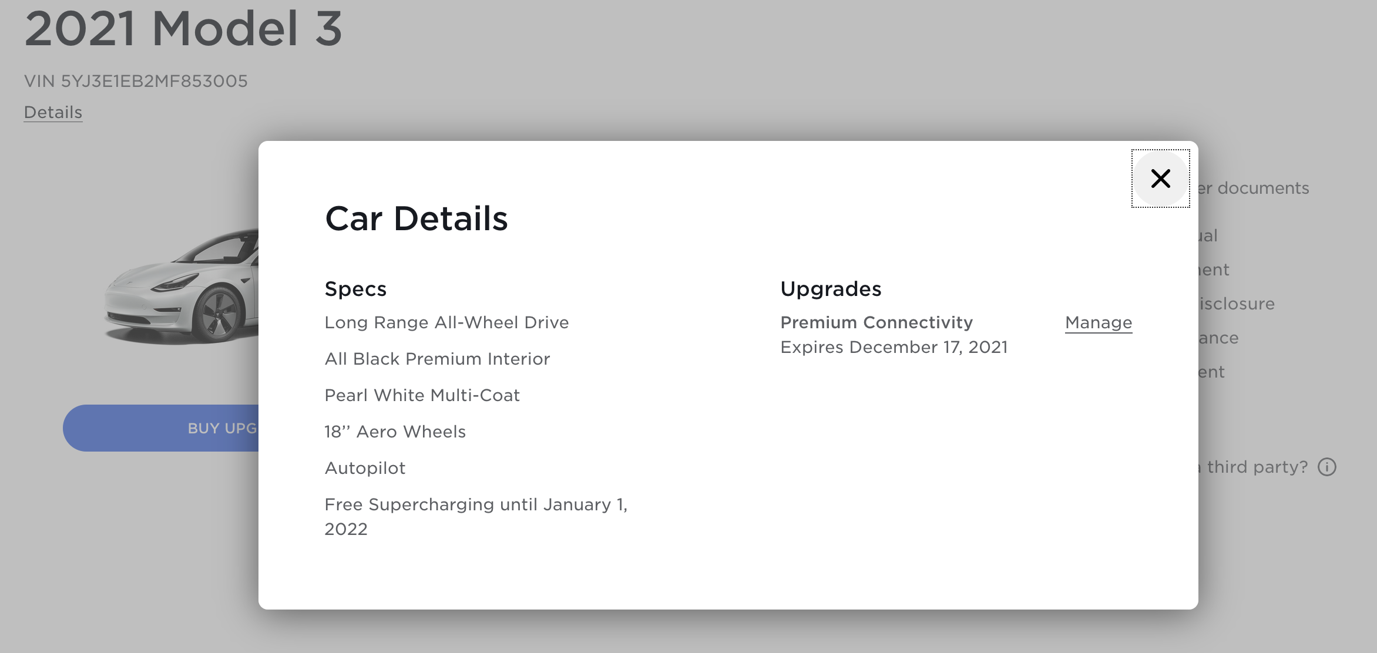
Task: Open the partially hidden disclosure document link
Action: [x=1237, y=304]
